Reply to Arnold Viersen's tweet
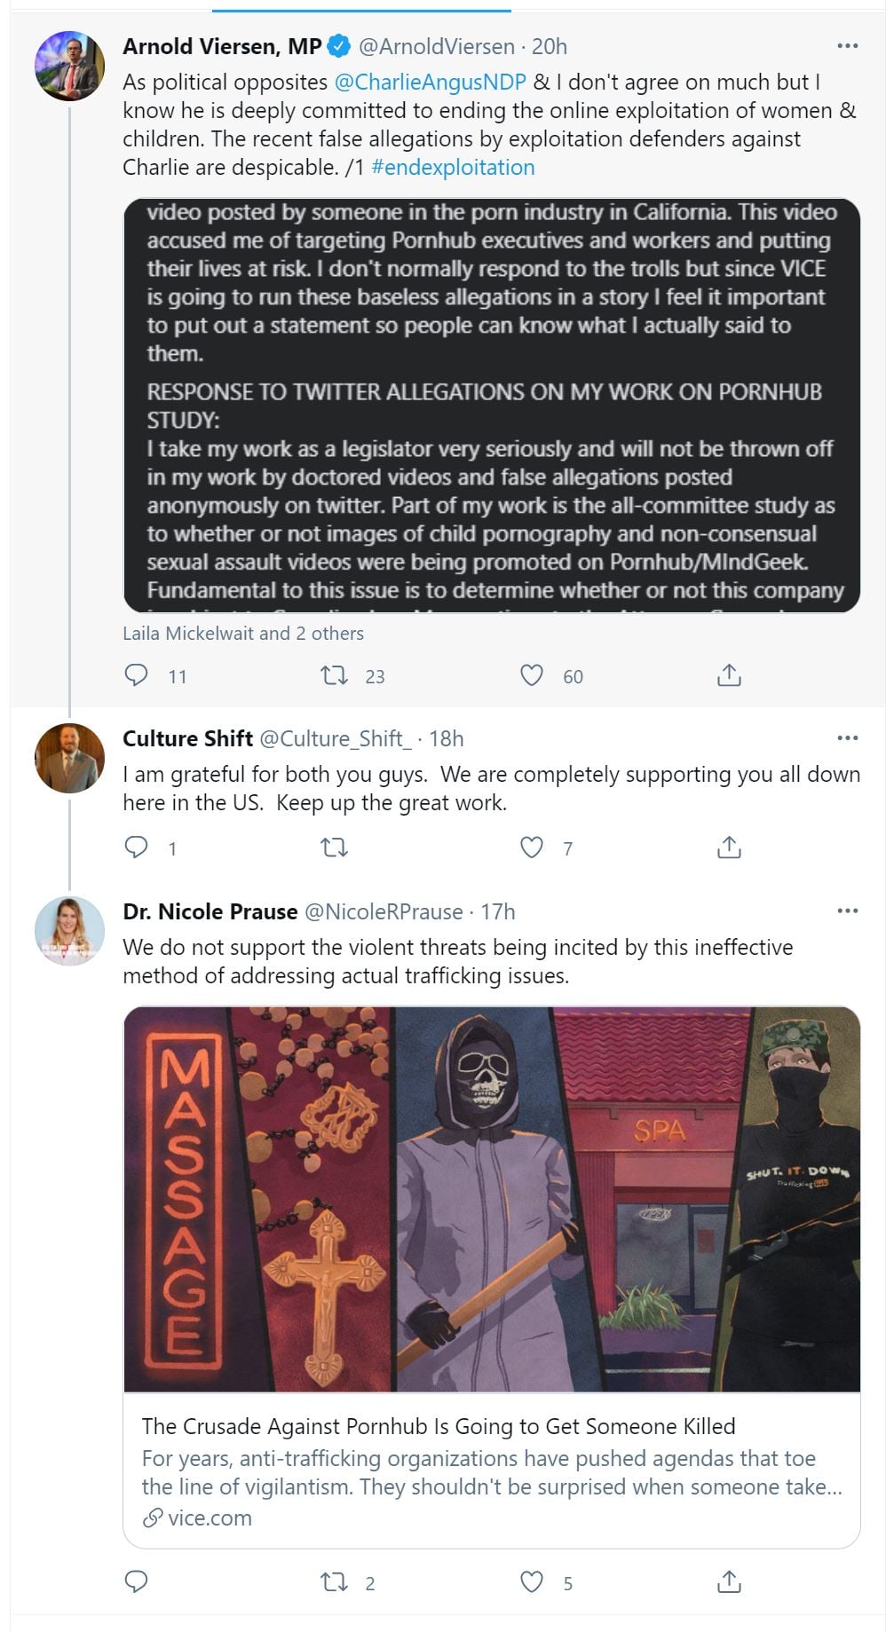894x1632 pixels. pos(136,675)
